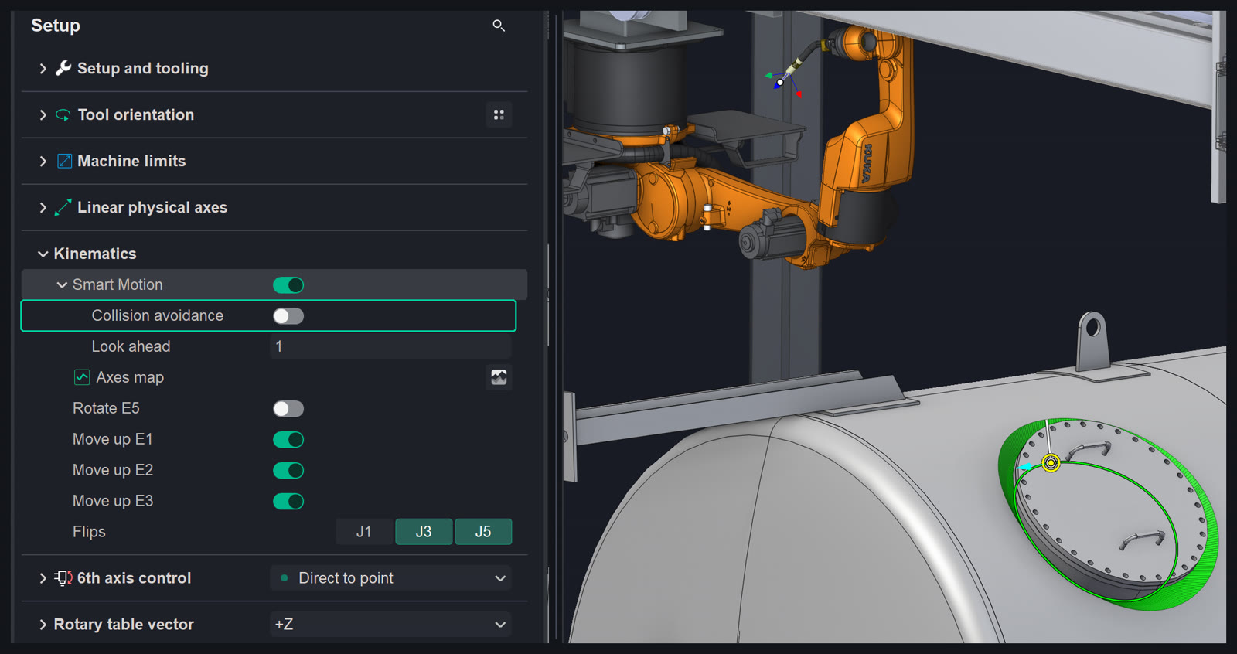
Task: Expand the Rotary table vector section
Action: point(43,625)
